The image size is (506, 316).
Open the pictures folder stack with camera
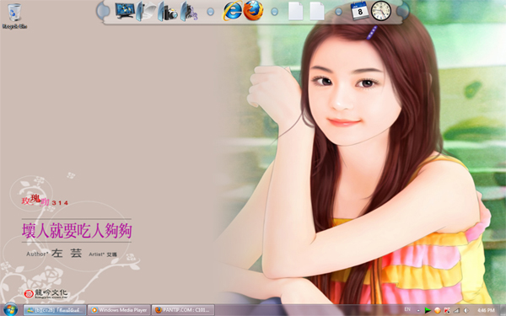pyautogui.click(x=168, y=11)
